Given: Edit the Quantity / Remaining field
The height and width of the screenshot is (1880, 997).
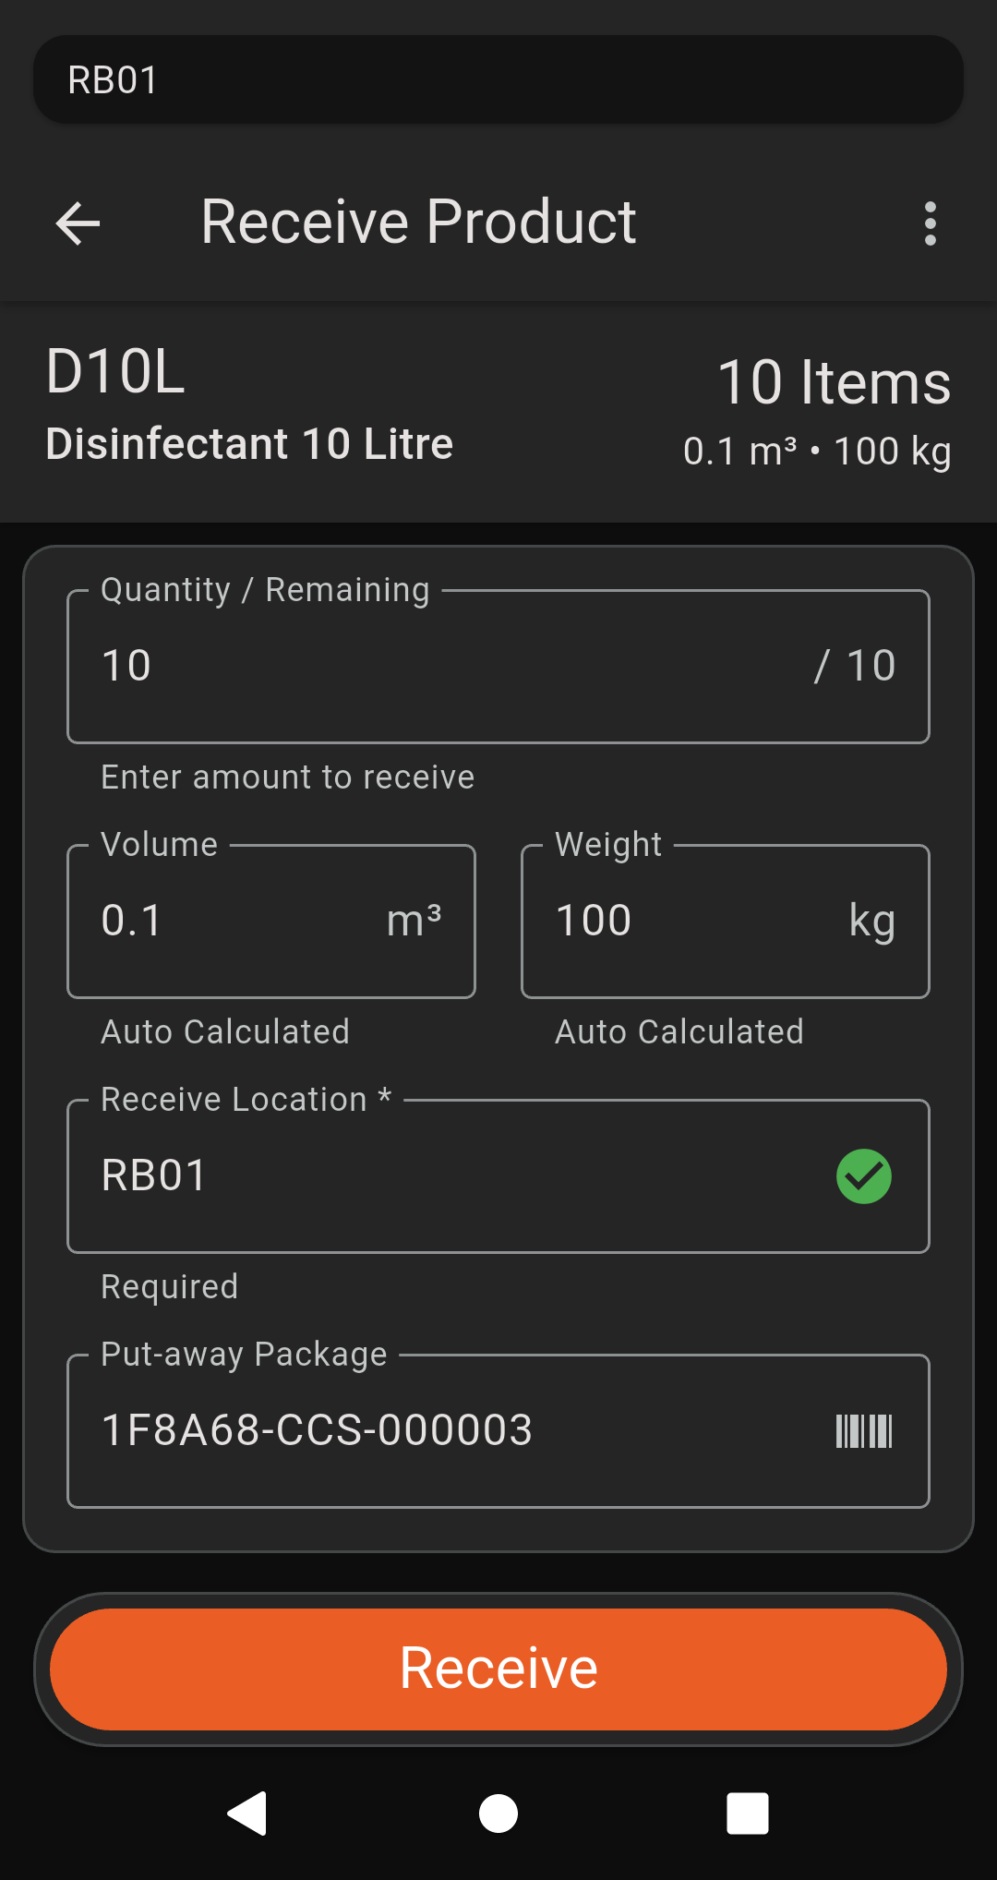Looking at the screenshot, I should [443, 667].
